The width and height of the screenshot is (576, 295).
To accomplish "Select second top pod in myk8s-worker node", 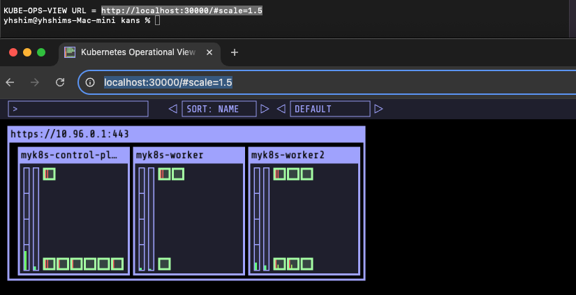I will [x=178, y=174].
